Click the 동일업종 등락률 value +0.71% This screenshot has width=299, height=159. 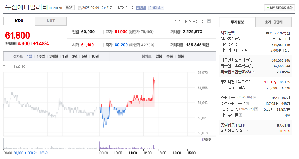(284, 131)
